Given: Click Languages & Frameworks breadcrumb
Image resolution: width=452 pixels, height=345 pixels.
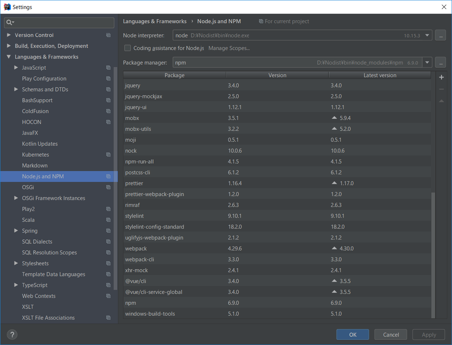Looking at the screenshot, I should click(x=155, y=21).
